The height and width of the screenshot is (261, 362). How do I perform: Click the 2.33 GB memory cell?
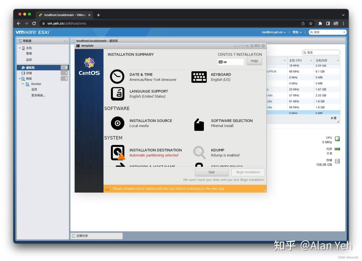(327, 95)
